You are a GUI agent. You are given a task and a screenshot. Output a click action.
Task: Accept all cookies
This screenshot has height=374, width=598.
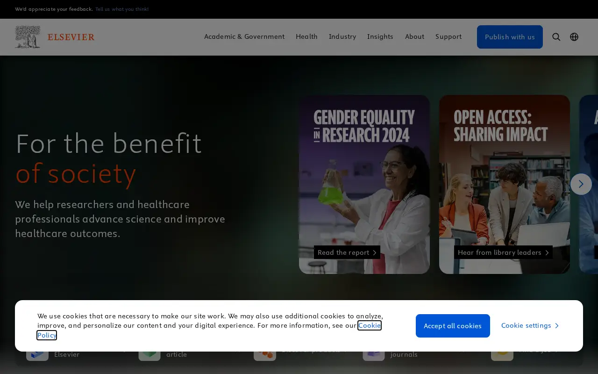coord(453,326)
